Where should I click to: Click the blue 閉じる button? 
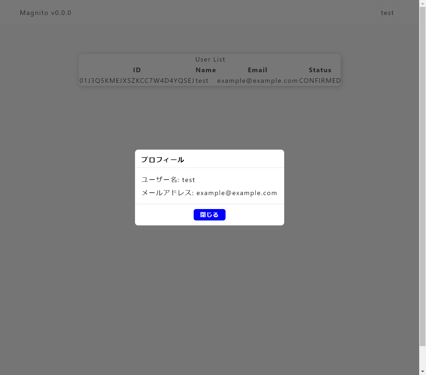pyautogui.click(x=209, y=215)
